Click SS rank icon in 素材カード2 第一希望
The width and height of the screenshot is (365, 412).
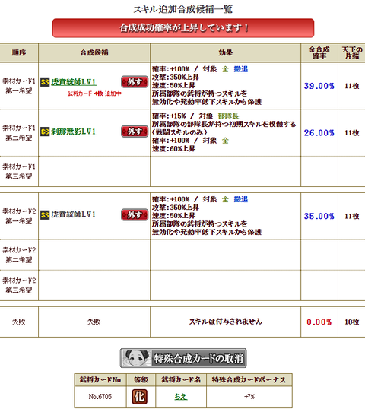45,215
